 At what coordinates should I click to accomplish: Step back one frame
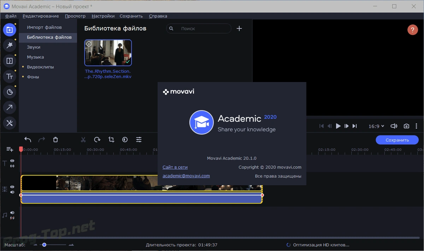point(330,126)
